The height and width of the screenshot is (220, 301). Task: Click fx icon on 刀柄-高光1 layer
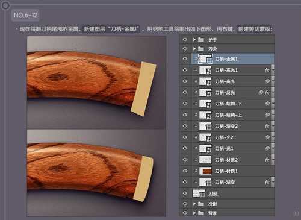click(267, 70)
